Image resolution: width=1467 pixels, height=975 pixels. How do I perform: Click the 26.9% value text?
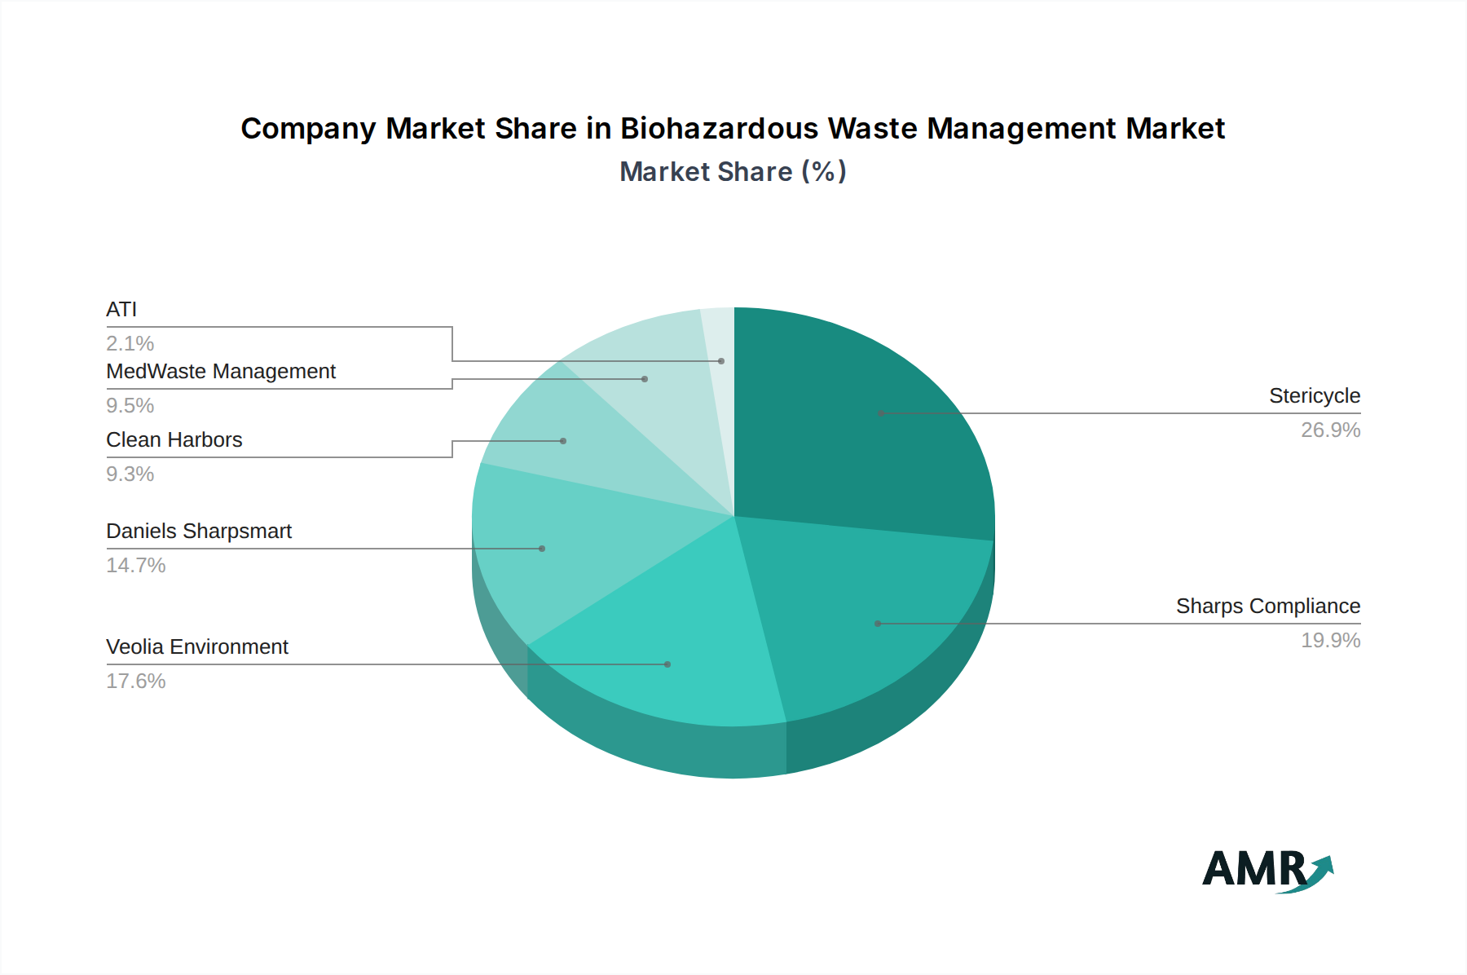[x=1330, y=430]
